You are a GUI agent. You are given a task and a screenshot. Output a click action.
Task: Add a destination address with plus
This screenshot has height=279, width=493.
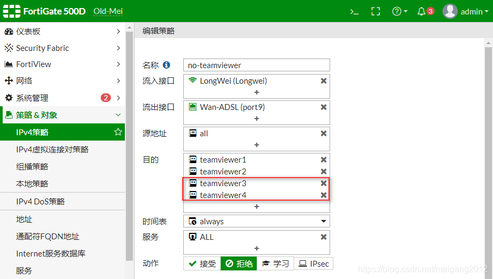(x=257, y=207)
